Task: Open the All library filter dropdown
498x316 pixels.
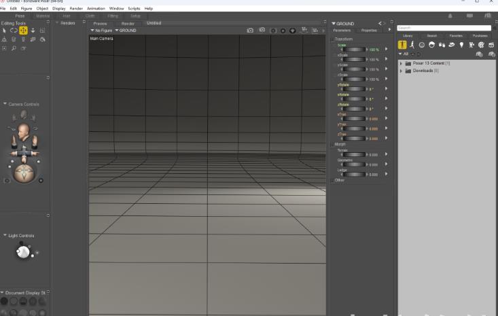Action: click(x=404, y=54)
